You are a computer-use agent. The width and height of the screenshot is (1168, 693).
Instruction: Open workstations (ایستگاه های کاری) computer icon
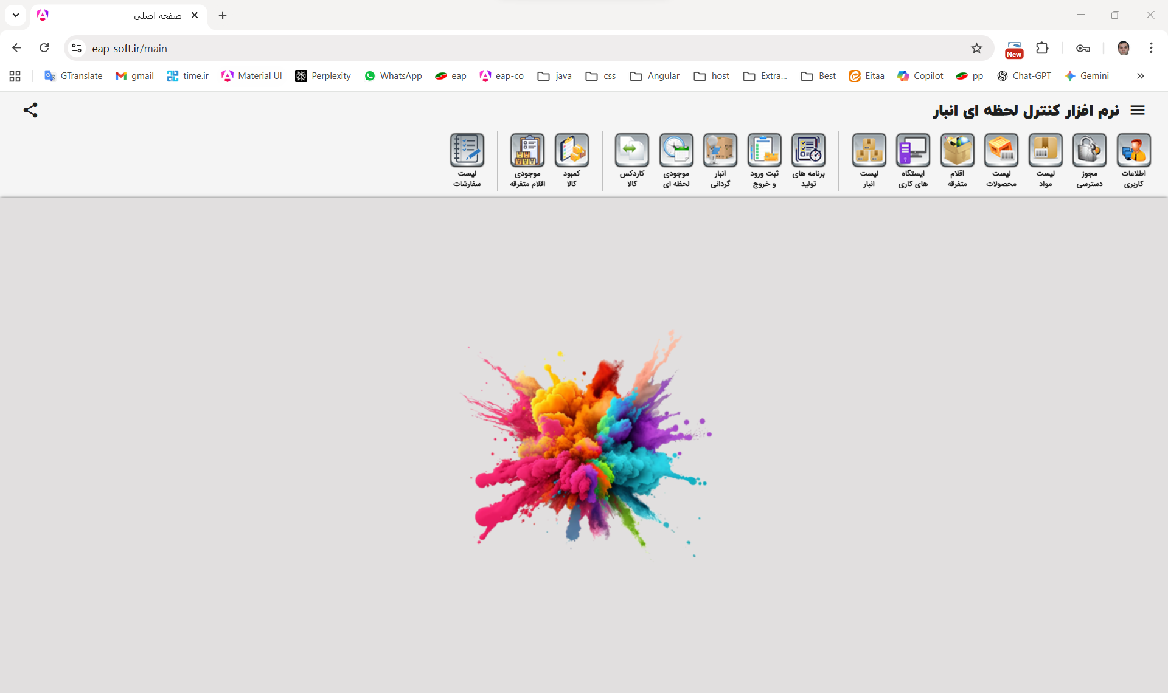[912, 150]
